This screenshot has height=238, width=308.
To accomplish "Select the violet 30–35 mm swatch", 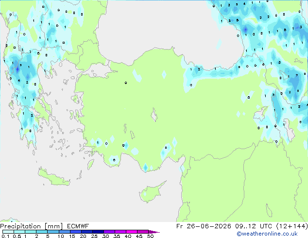I will (x=109, y=232).
